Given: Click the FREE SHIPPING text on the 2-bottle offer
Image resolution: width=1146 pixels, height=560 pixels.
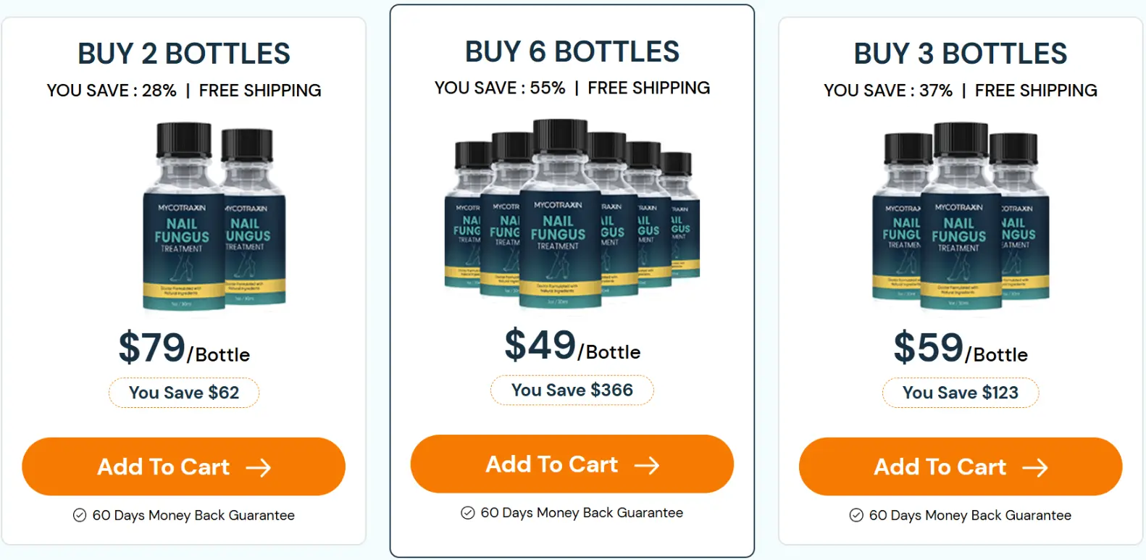Looking at the screenshot, I should click(260, 90).
